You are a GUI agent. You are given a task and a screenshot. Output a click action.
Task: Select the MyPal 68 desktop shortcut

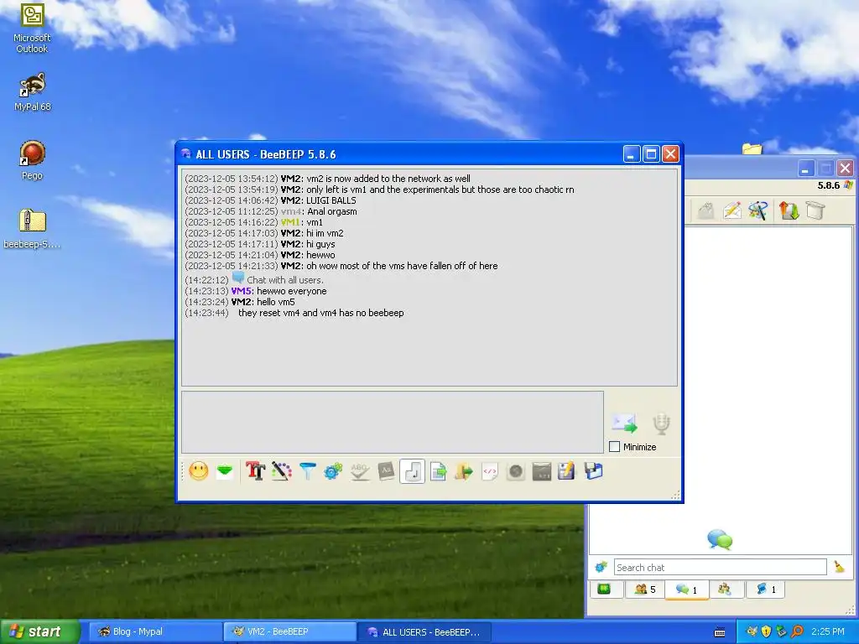[33, 92]
